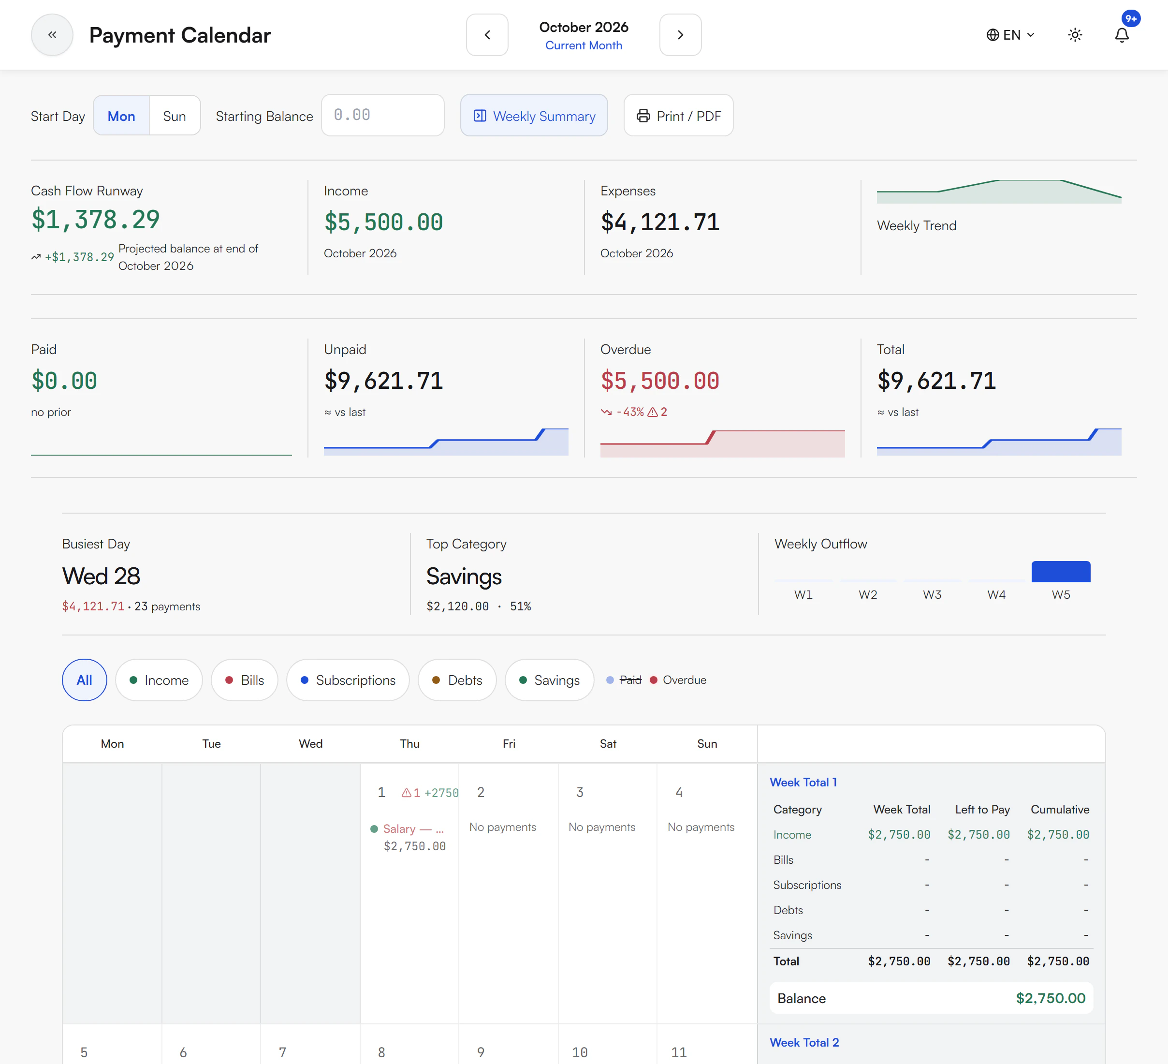Set start day to Sun
The width and height of the screenshot is (1168, 1064).
(175, 116)
